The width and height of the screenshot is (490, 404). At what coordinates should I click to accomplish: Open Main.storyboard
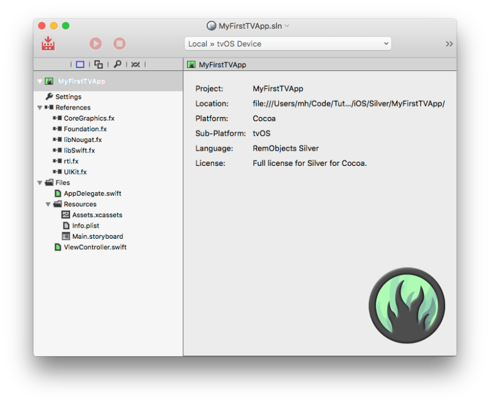[x=98, y=236]
